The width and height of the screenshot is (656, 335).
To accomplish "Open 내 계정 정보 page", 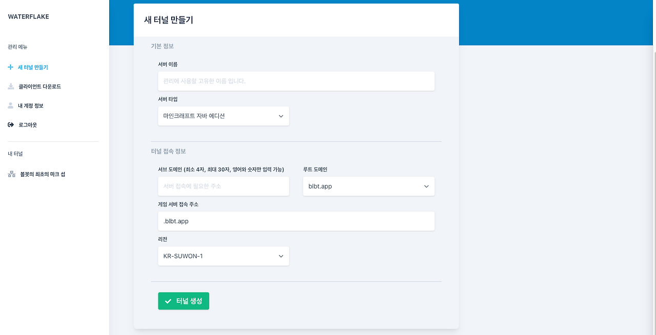I will [31, 106].
